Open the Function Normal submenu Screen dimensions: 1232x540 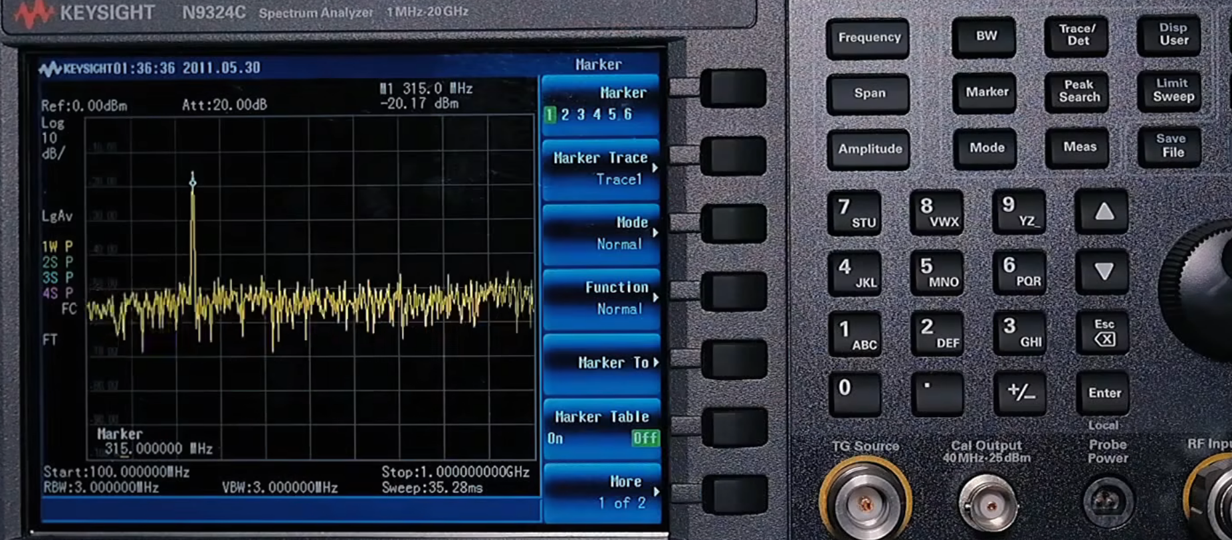pos(601,298)
